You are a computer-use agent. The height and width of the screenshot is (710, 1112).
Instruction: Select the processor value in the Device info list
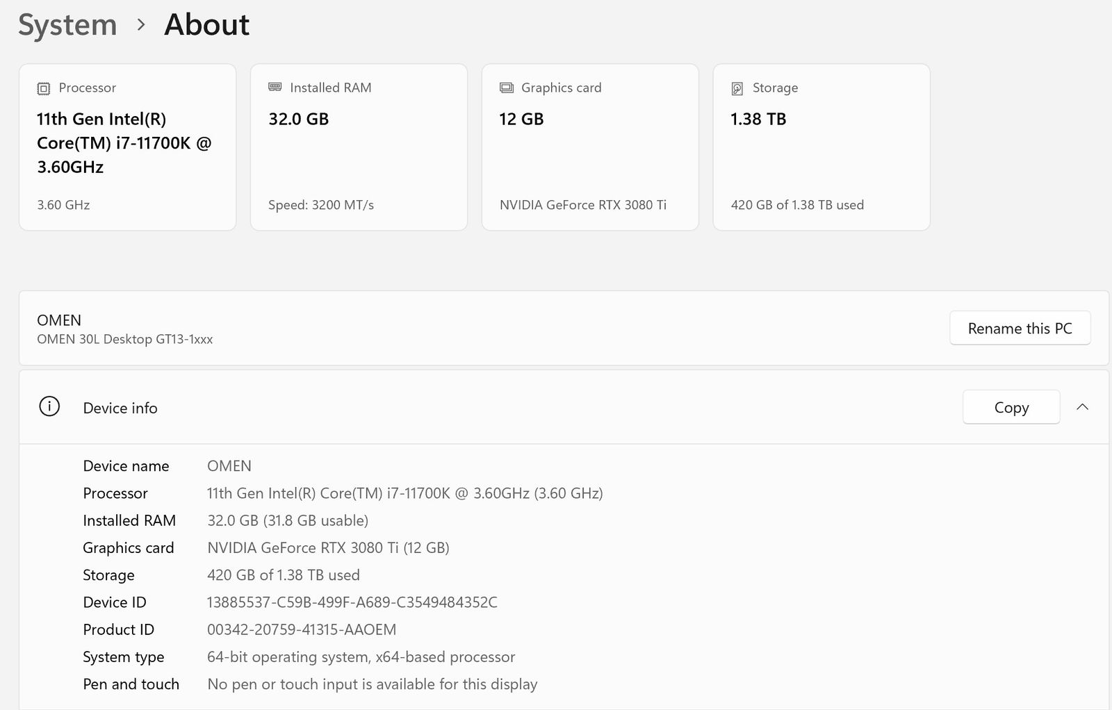(405, 493)
